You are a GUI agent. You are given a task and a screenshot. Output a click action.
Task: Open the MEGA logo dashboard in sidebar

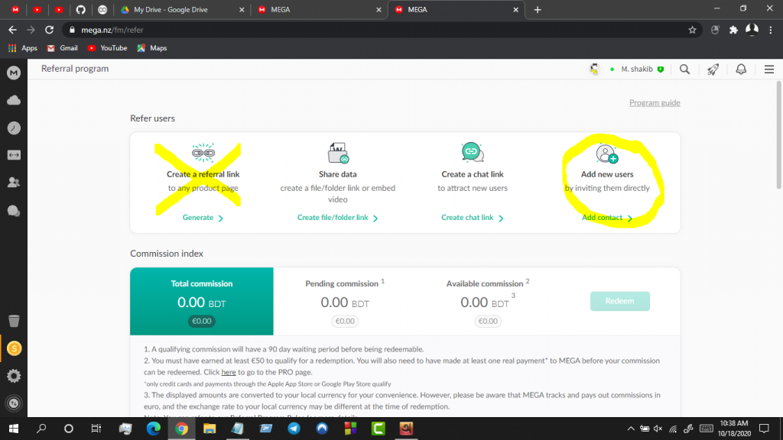pos(14,73)
